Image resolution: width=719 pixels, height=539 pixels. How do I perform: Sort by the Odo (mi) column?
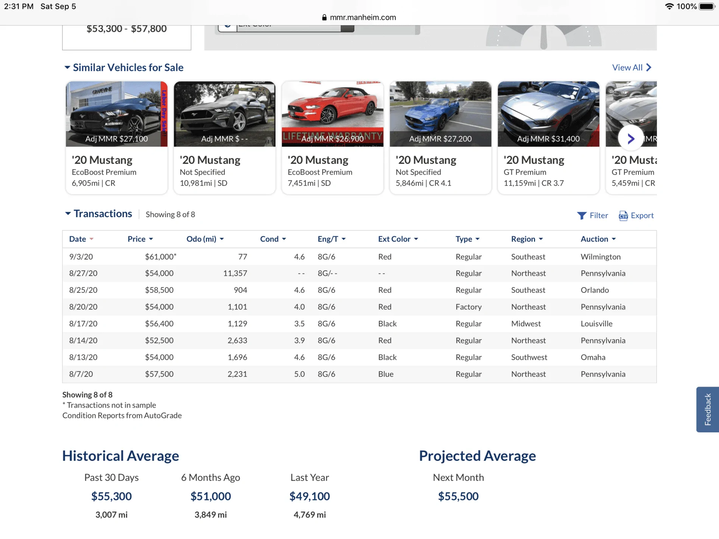205,239
